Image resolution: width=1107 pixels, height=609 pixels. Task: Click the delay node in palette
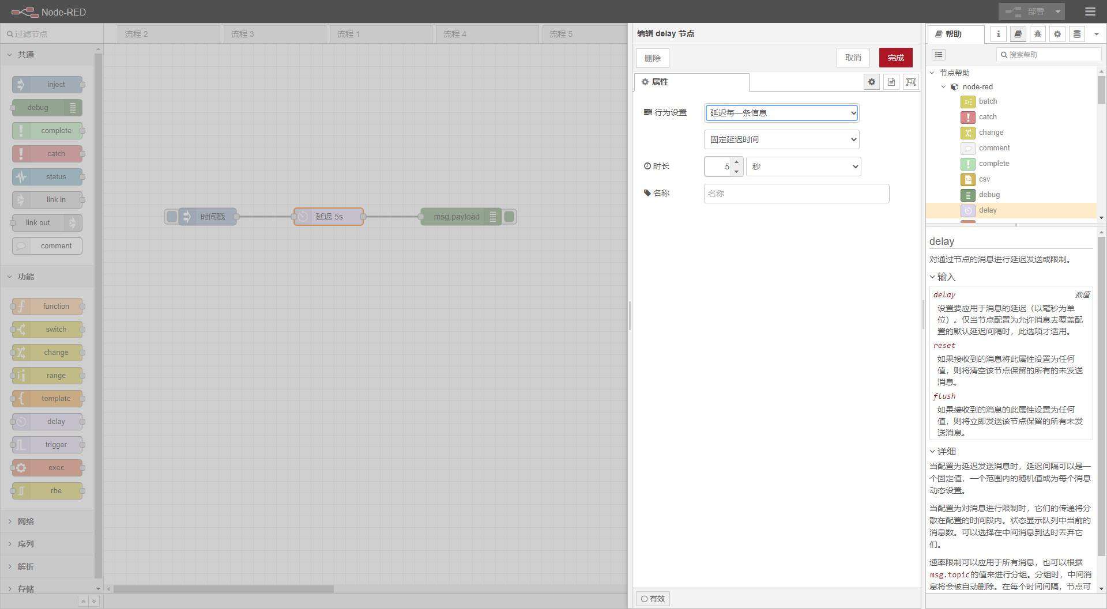(x=47, y=422)
